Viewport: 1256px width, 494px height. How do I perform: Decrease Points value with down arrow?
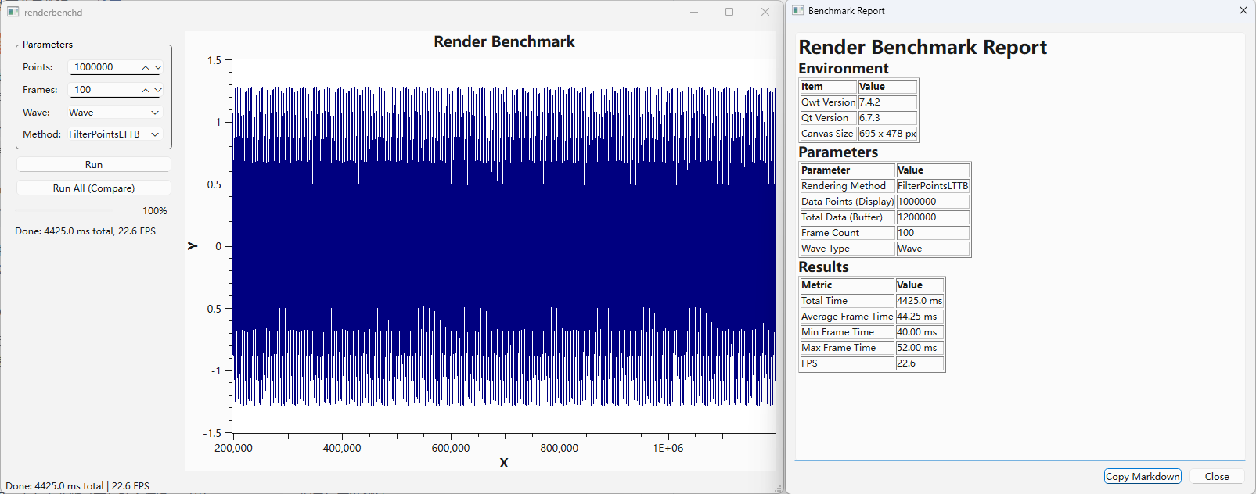pyautogui.click(x=158, y=68)
